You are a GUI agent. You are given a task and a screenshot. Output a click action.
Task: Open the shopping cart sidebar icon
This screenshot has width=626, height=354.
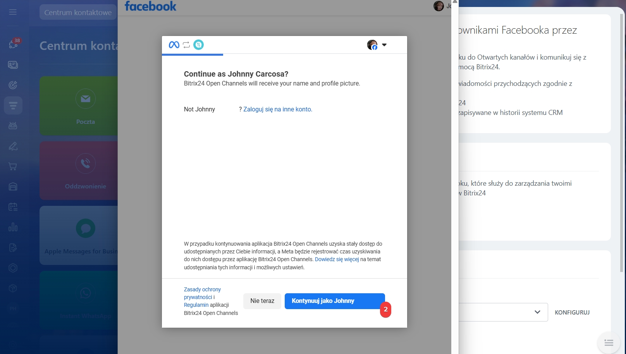(13, 166)
